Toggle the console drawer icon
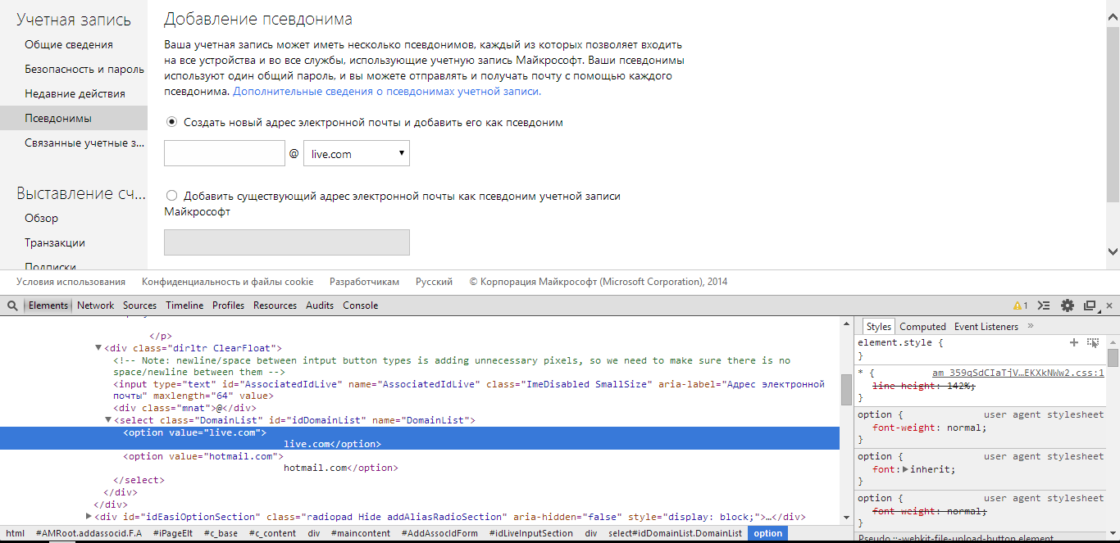The height and width of the screenshot is (543, 1120). [x=1044, y=305]
